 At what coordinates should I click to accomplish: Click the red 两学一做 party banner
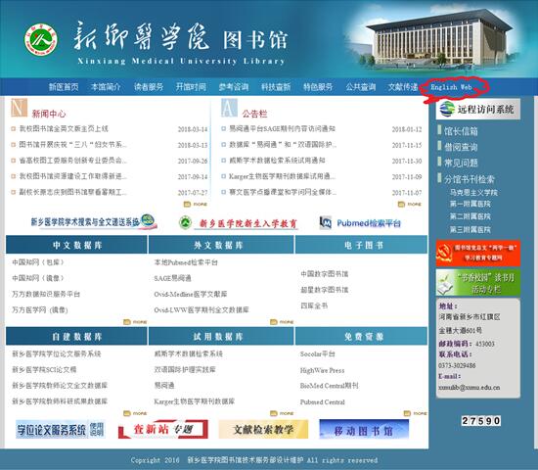(478, 254)
